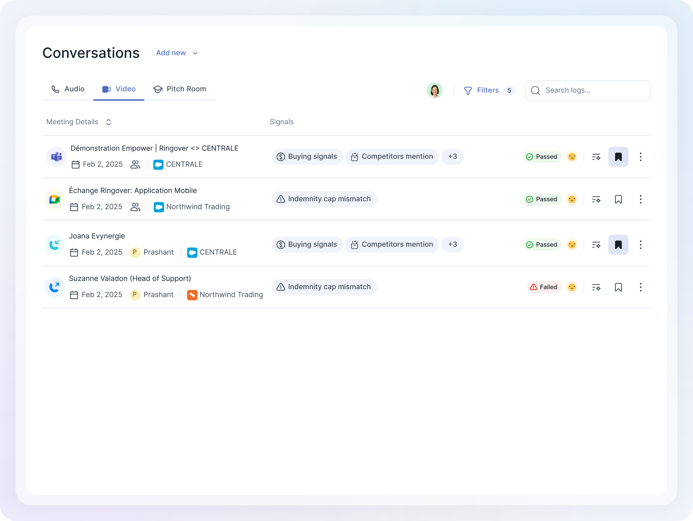Screen dimensions: 693x521
Task: Click the incoming call icon for Joana Evynergie
Action: pos(54,245)
